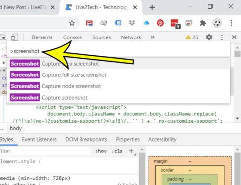Switch to the Elements tab
Viewport: 241px width, 185px height.
pyautogui.click(x=42, y=37)
